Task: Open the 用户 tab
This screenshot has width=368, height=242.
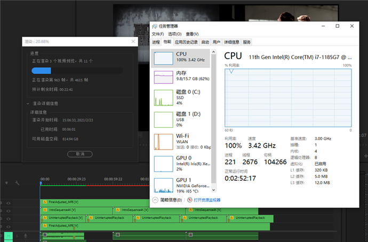Action: [x=217, y=42]
